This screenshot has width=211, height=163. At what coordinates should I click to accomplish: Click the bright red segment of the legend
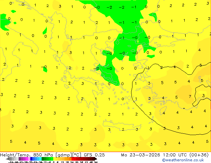[x=73, y=159]
